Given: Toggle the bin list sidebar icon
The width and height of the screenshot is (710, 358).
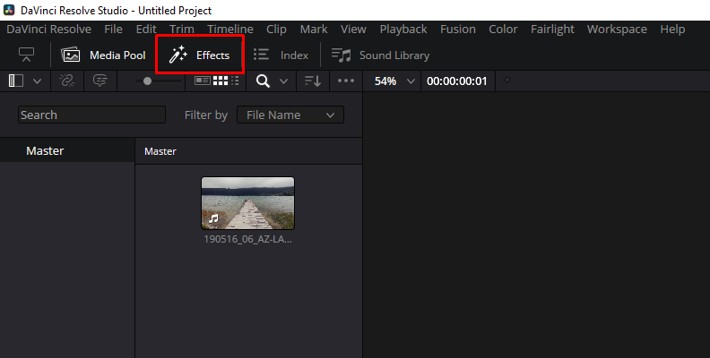Looking at the screenshot, I should 16,81.
